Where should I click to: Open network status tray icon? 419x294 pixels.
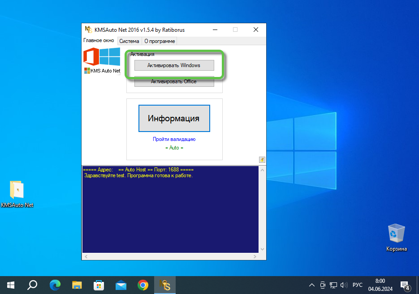333,285
